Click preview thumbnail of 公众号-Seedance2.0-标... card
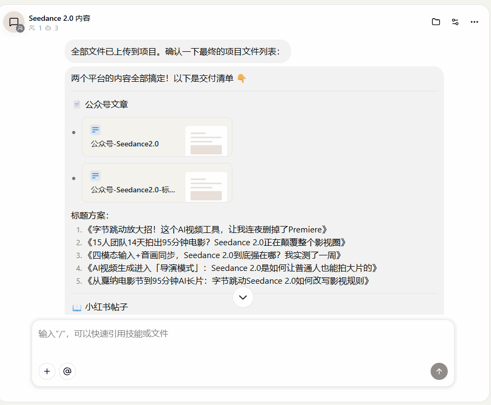The width and height of the screenshot is (491, 405). (x=206, y=187)
